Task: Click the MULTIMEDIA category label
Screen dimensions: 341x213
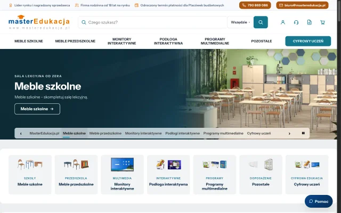Action: (122, 178)
